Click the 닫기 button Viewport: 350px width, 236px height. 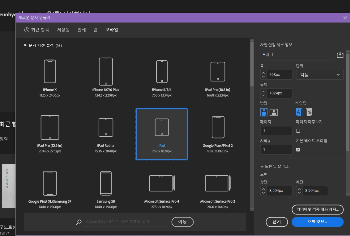[x=277, y=222]
